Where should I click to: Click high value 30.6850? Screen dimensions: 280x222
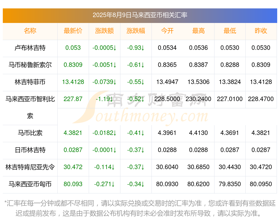tap(199, 167)
